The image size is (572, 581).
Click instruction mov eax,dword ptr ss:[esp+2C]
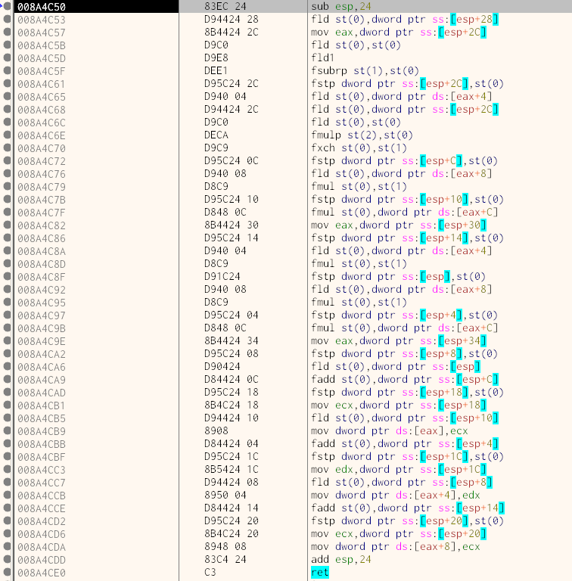pos(399,33)
